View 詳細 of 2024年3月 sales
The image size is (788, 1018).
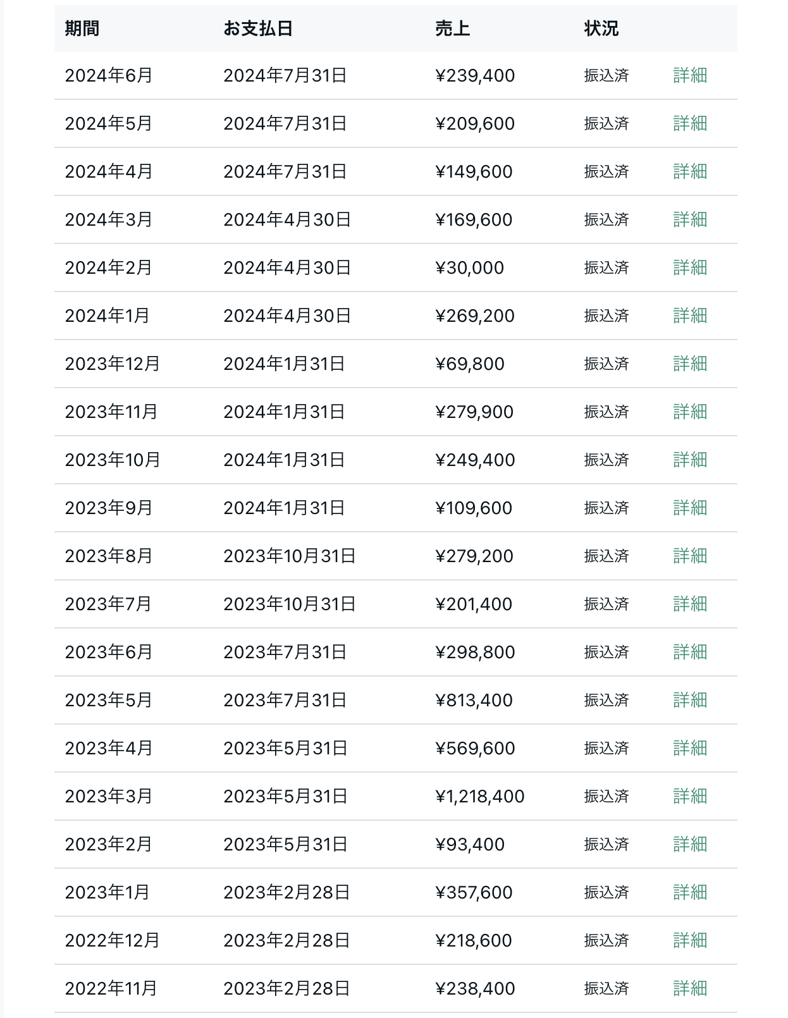point(690,219)
